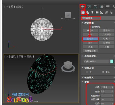Viewport: 115px width, 105px height.
Task: Open the cyan object color swatch
Action: pyautogui.click(x=112, y=61)
